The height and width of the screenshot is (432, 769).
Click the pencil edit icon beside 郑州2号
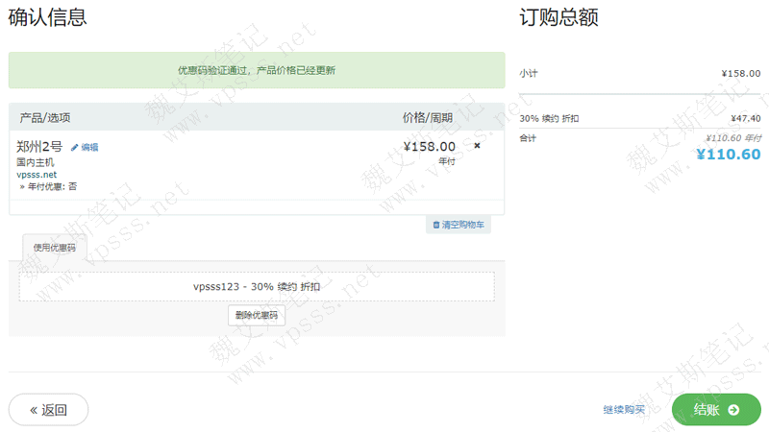coord(75,148)
